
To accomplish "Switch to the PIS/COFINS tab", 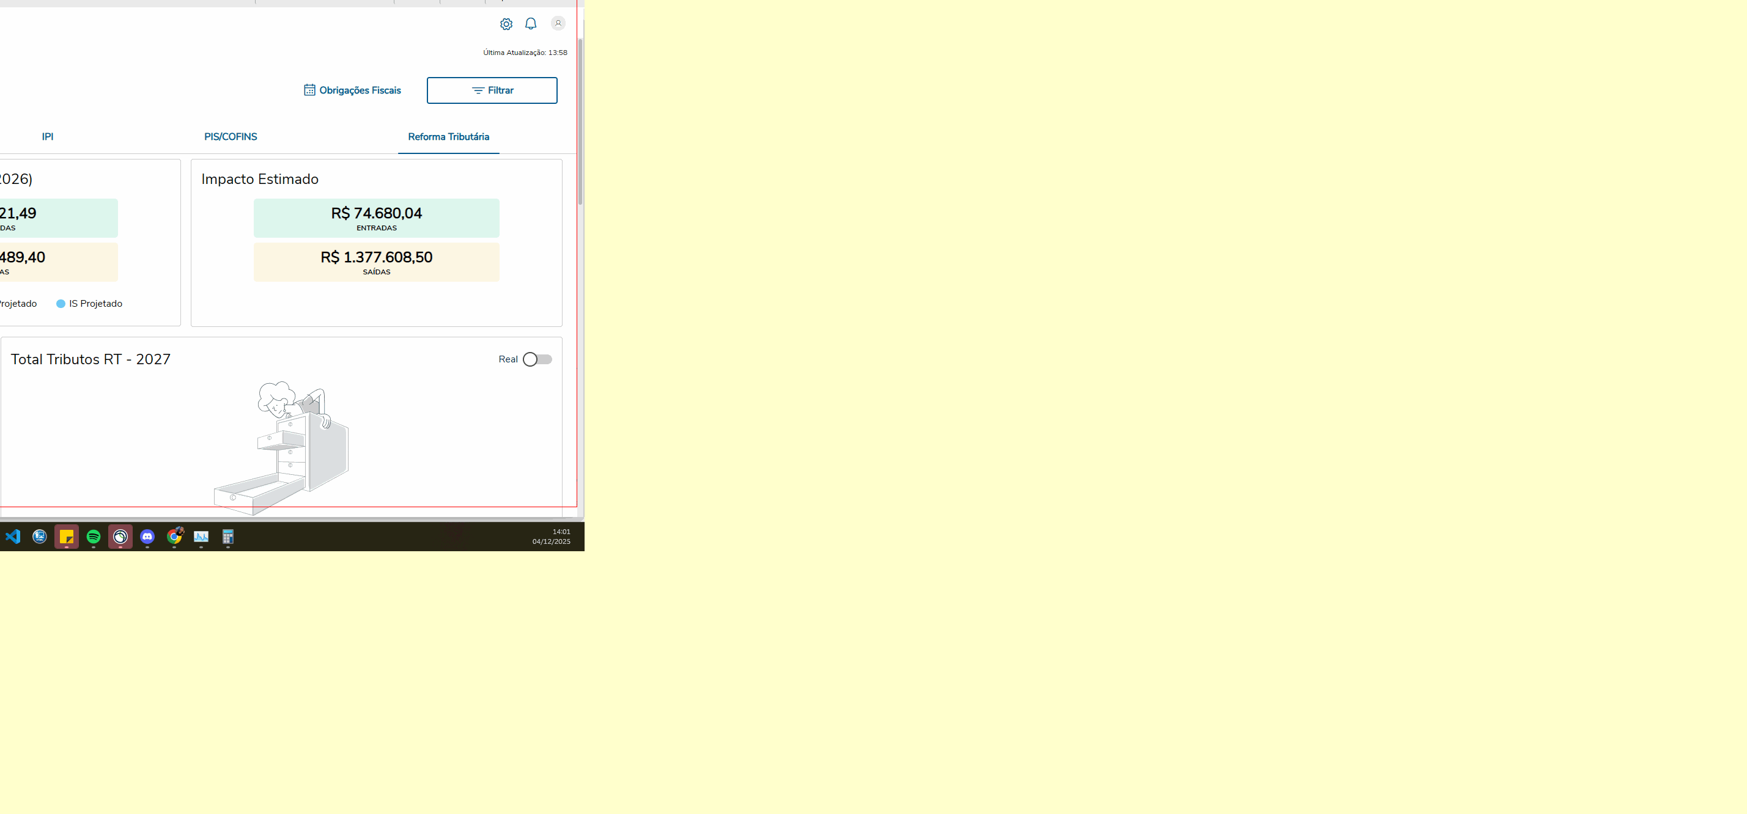I will click(231, 137).
